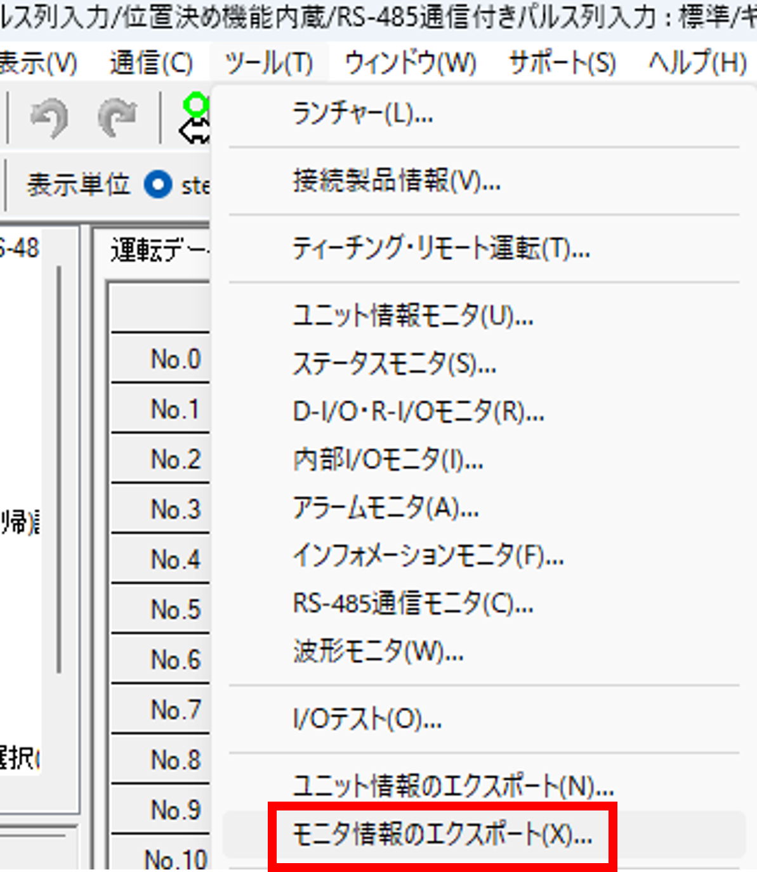Open the 通信(C) menu

click(151, 63)
